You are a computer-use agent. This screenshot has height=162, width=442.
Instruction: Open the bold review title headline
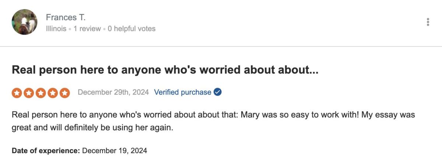click(165, 70)
